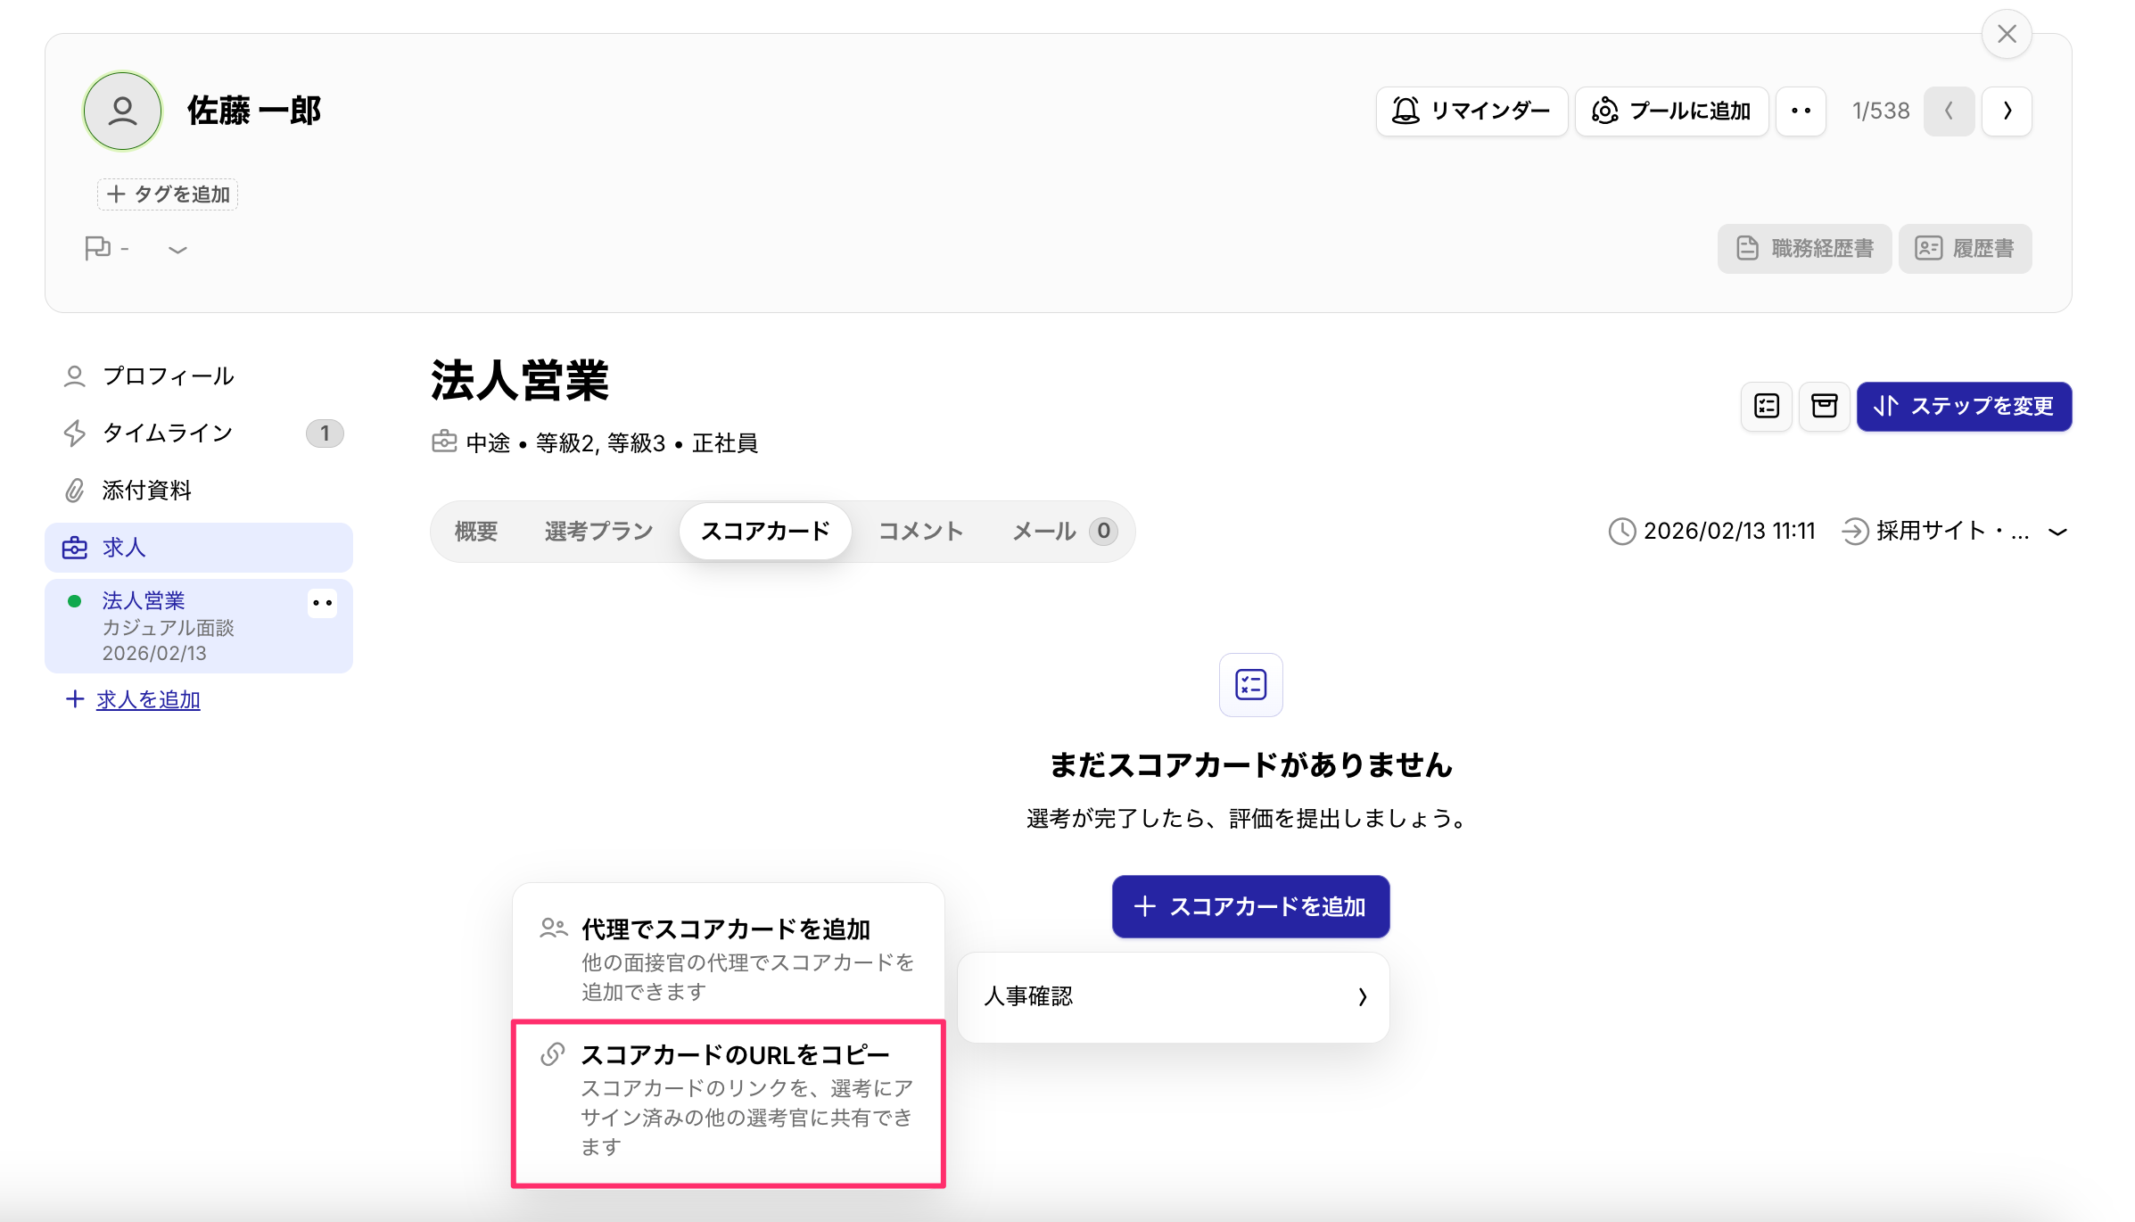Viewport: 2135px width, 1222px height.
Task: Click プールに追加 button
Action: [x=1671, y=111]
